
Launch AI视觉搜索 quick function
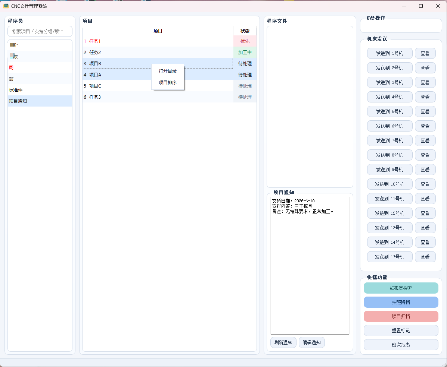pyautogui.click(x=401, y=288)
